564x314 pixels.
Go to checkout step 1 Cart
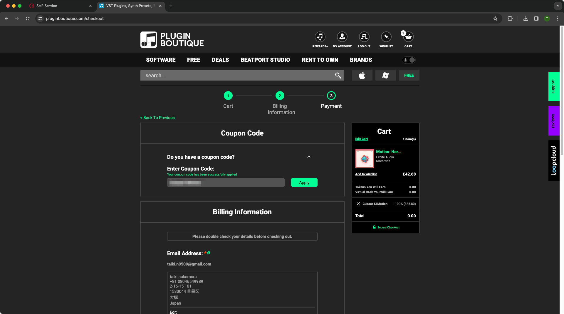click(228, 100)
